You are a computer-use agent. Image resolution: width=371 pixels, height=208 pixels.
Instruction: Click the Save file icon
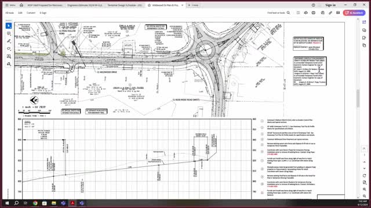click(298, 13)
